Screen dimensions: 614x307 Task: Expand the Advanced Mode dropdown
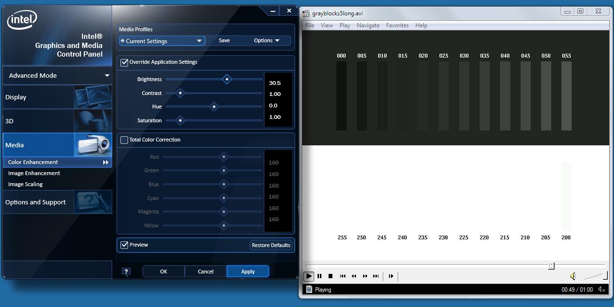click(x=58, y=75)
